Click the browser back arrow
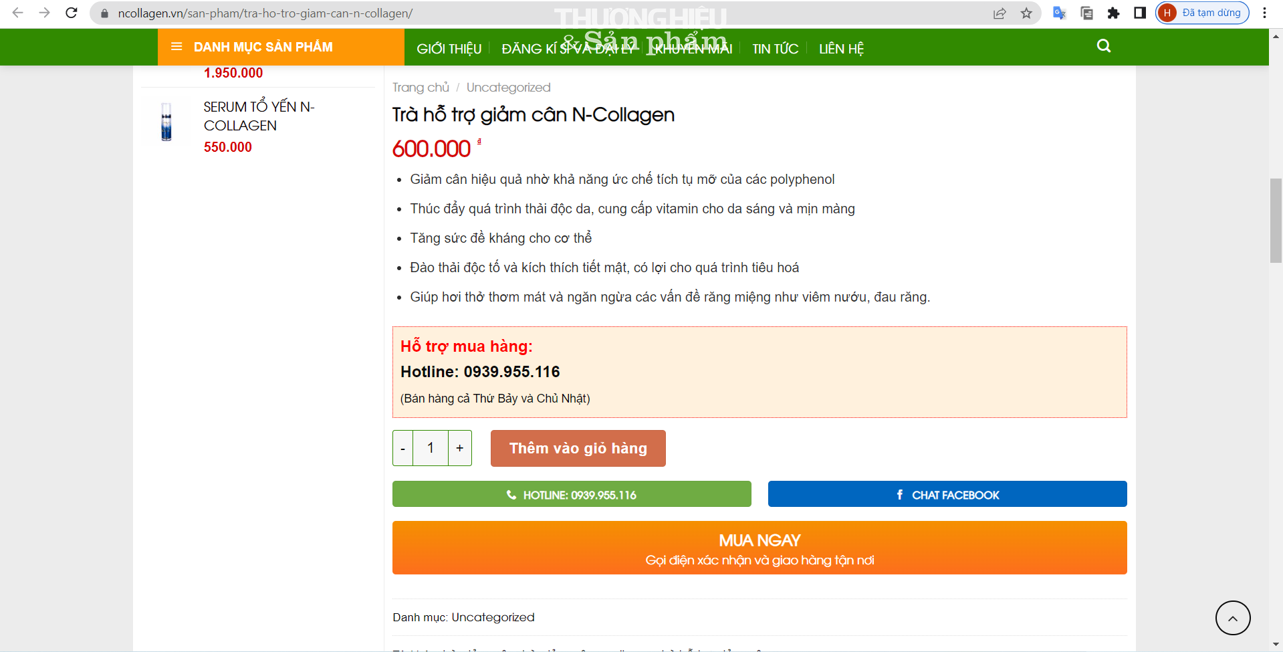The image size is (1283, 652). click(18, 13)
